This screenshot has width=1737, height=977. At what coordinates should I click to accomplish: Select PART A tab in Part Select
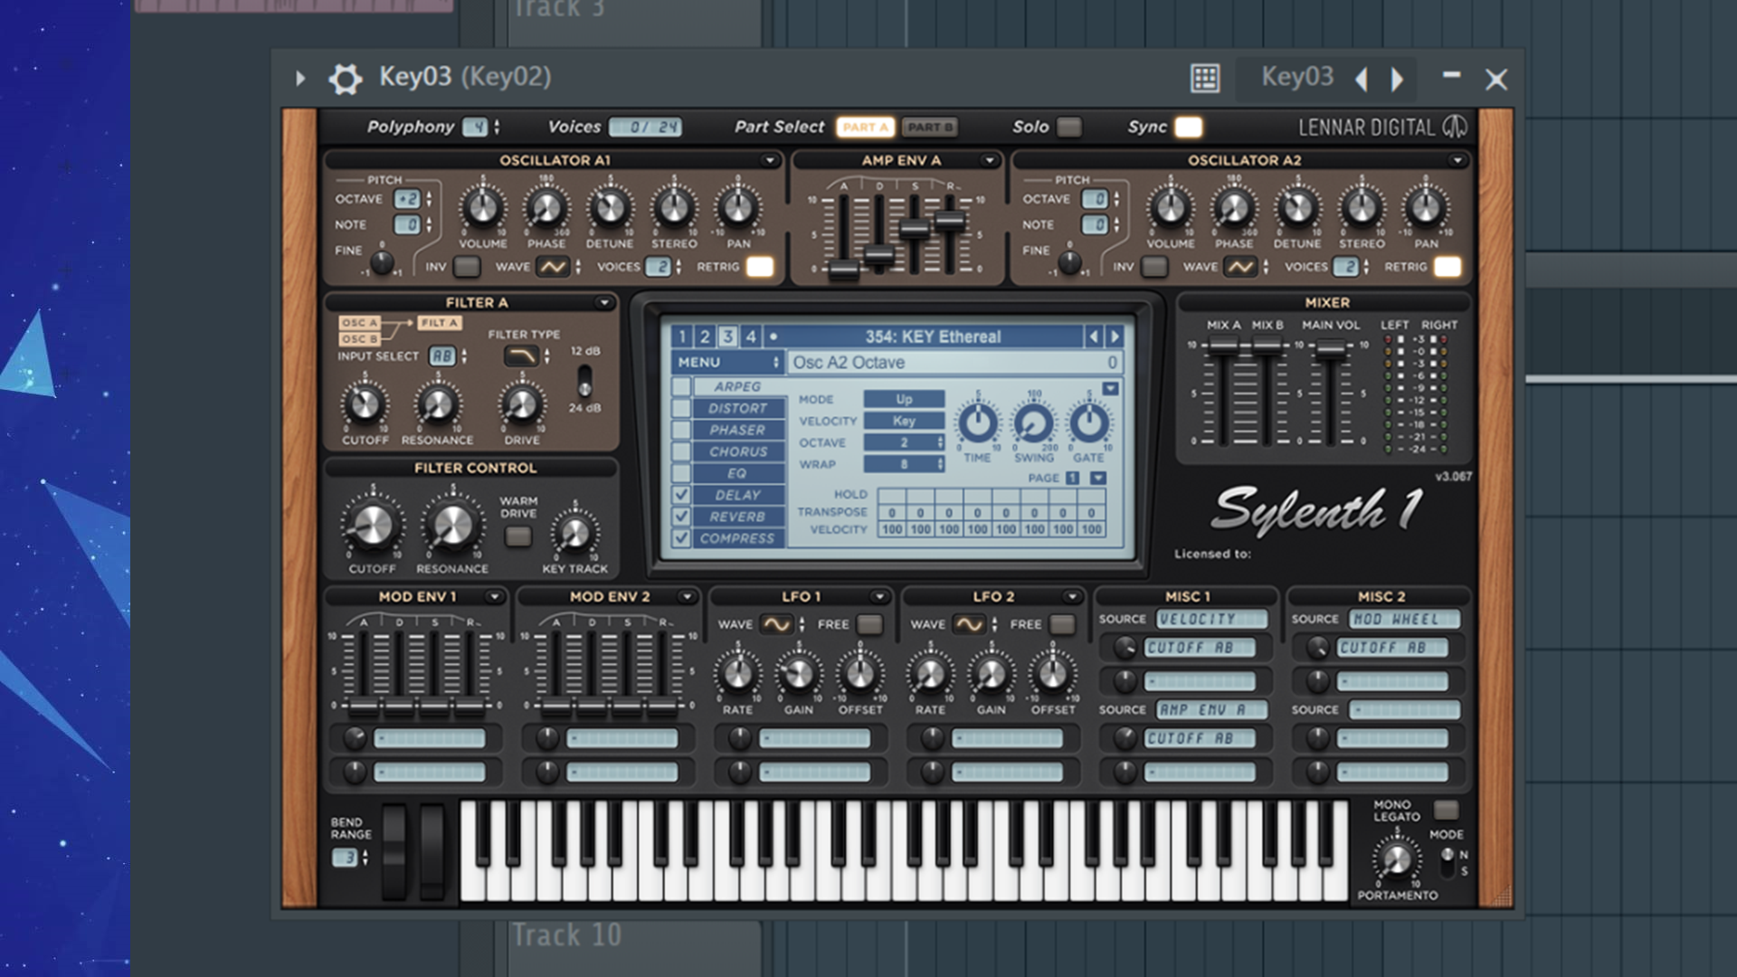pyautogui.click(x=862, y=128)
